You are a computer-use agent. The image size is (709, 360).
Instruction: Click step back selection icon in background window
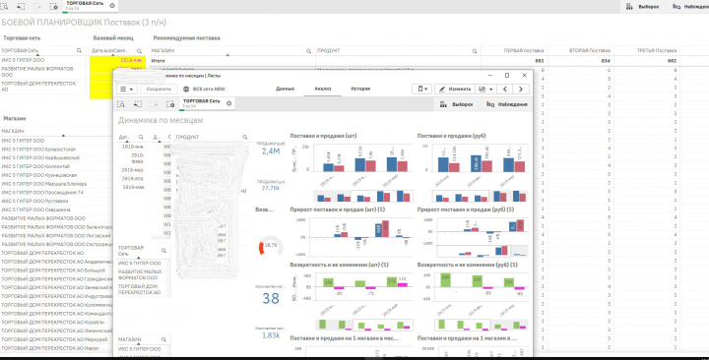click(x=21, y=6)
